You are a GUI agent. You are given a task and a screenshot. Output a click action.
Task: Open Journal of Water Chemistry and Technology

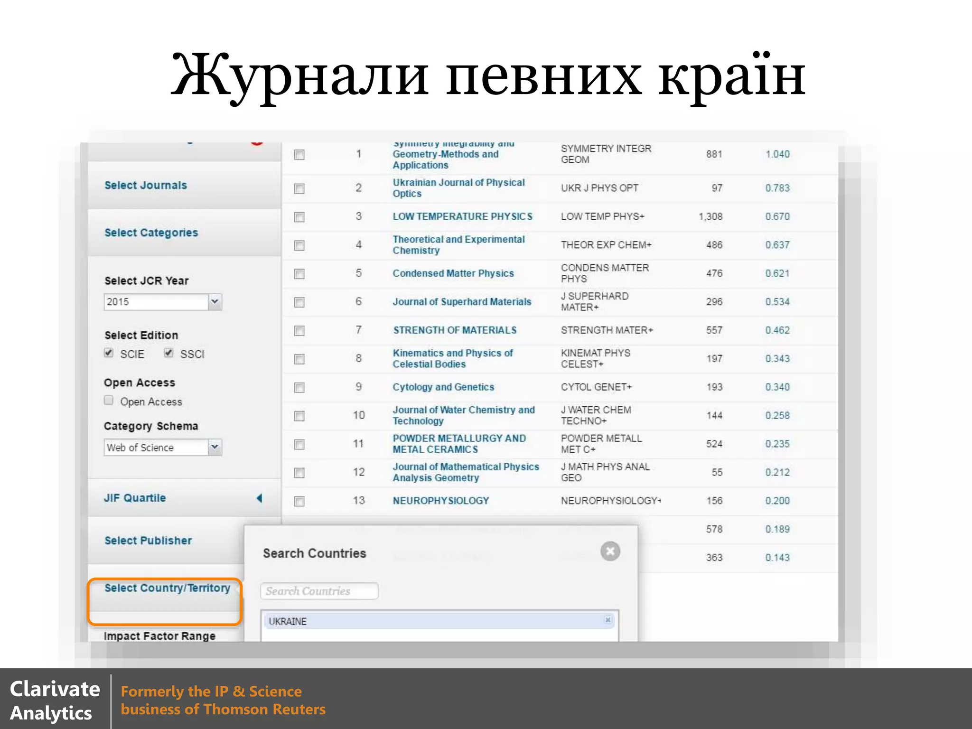point(464,415)
